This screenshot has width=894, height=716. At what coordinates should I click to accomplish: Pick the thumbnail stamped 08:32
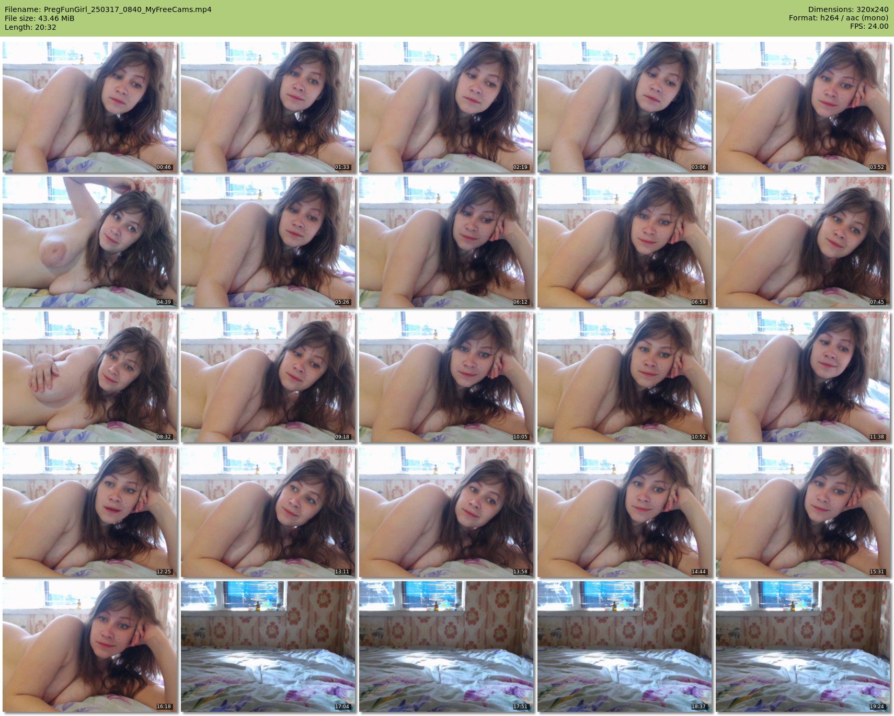89,377
